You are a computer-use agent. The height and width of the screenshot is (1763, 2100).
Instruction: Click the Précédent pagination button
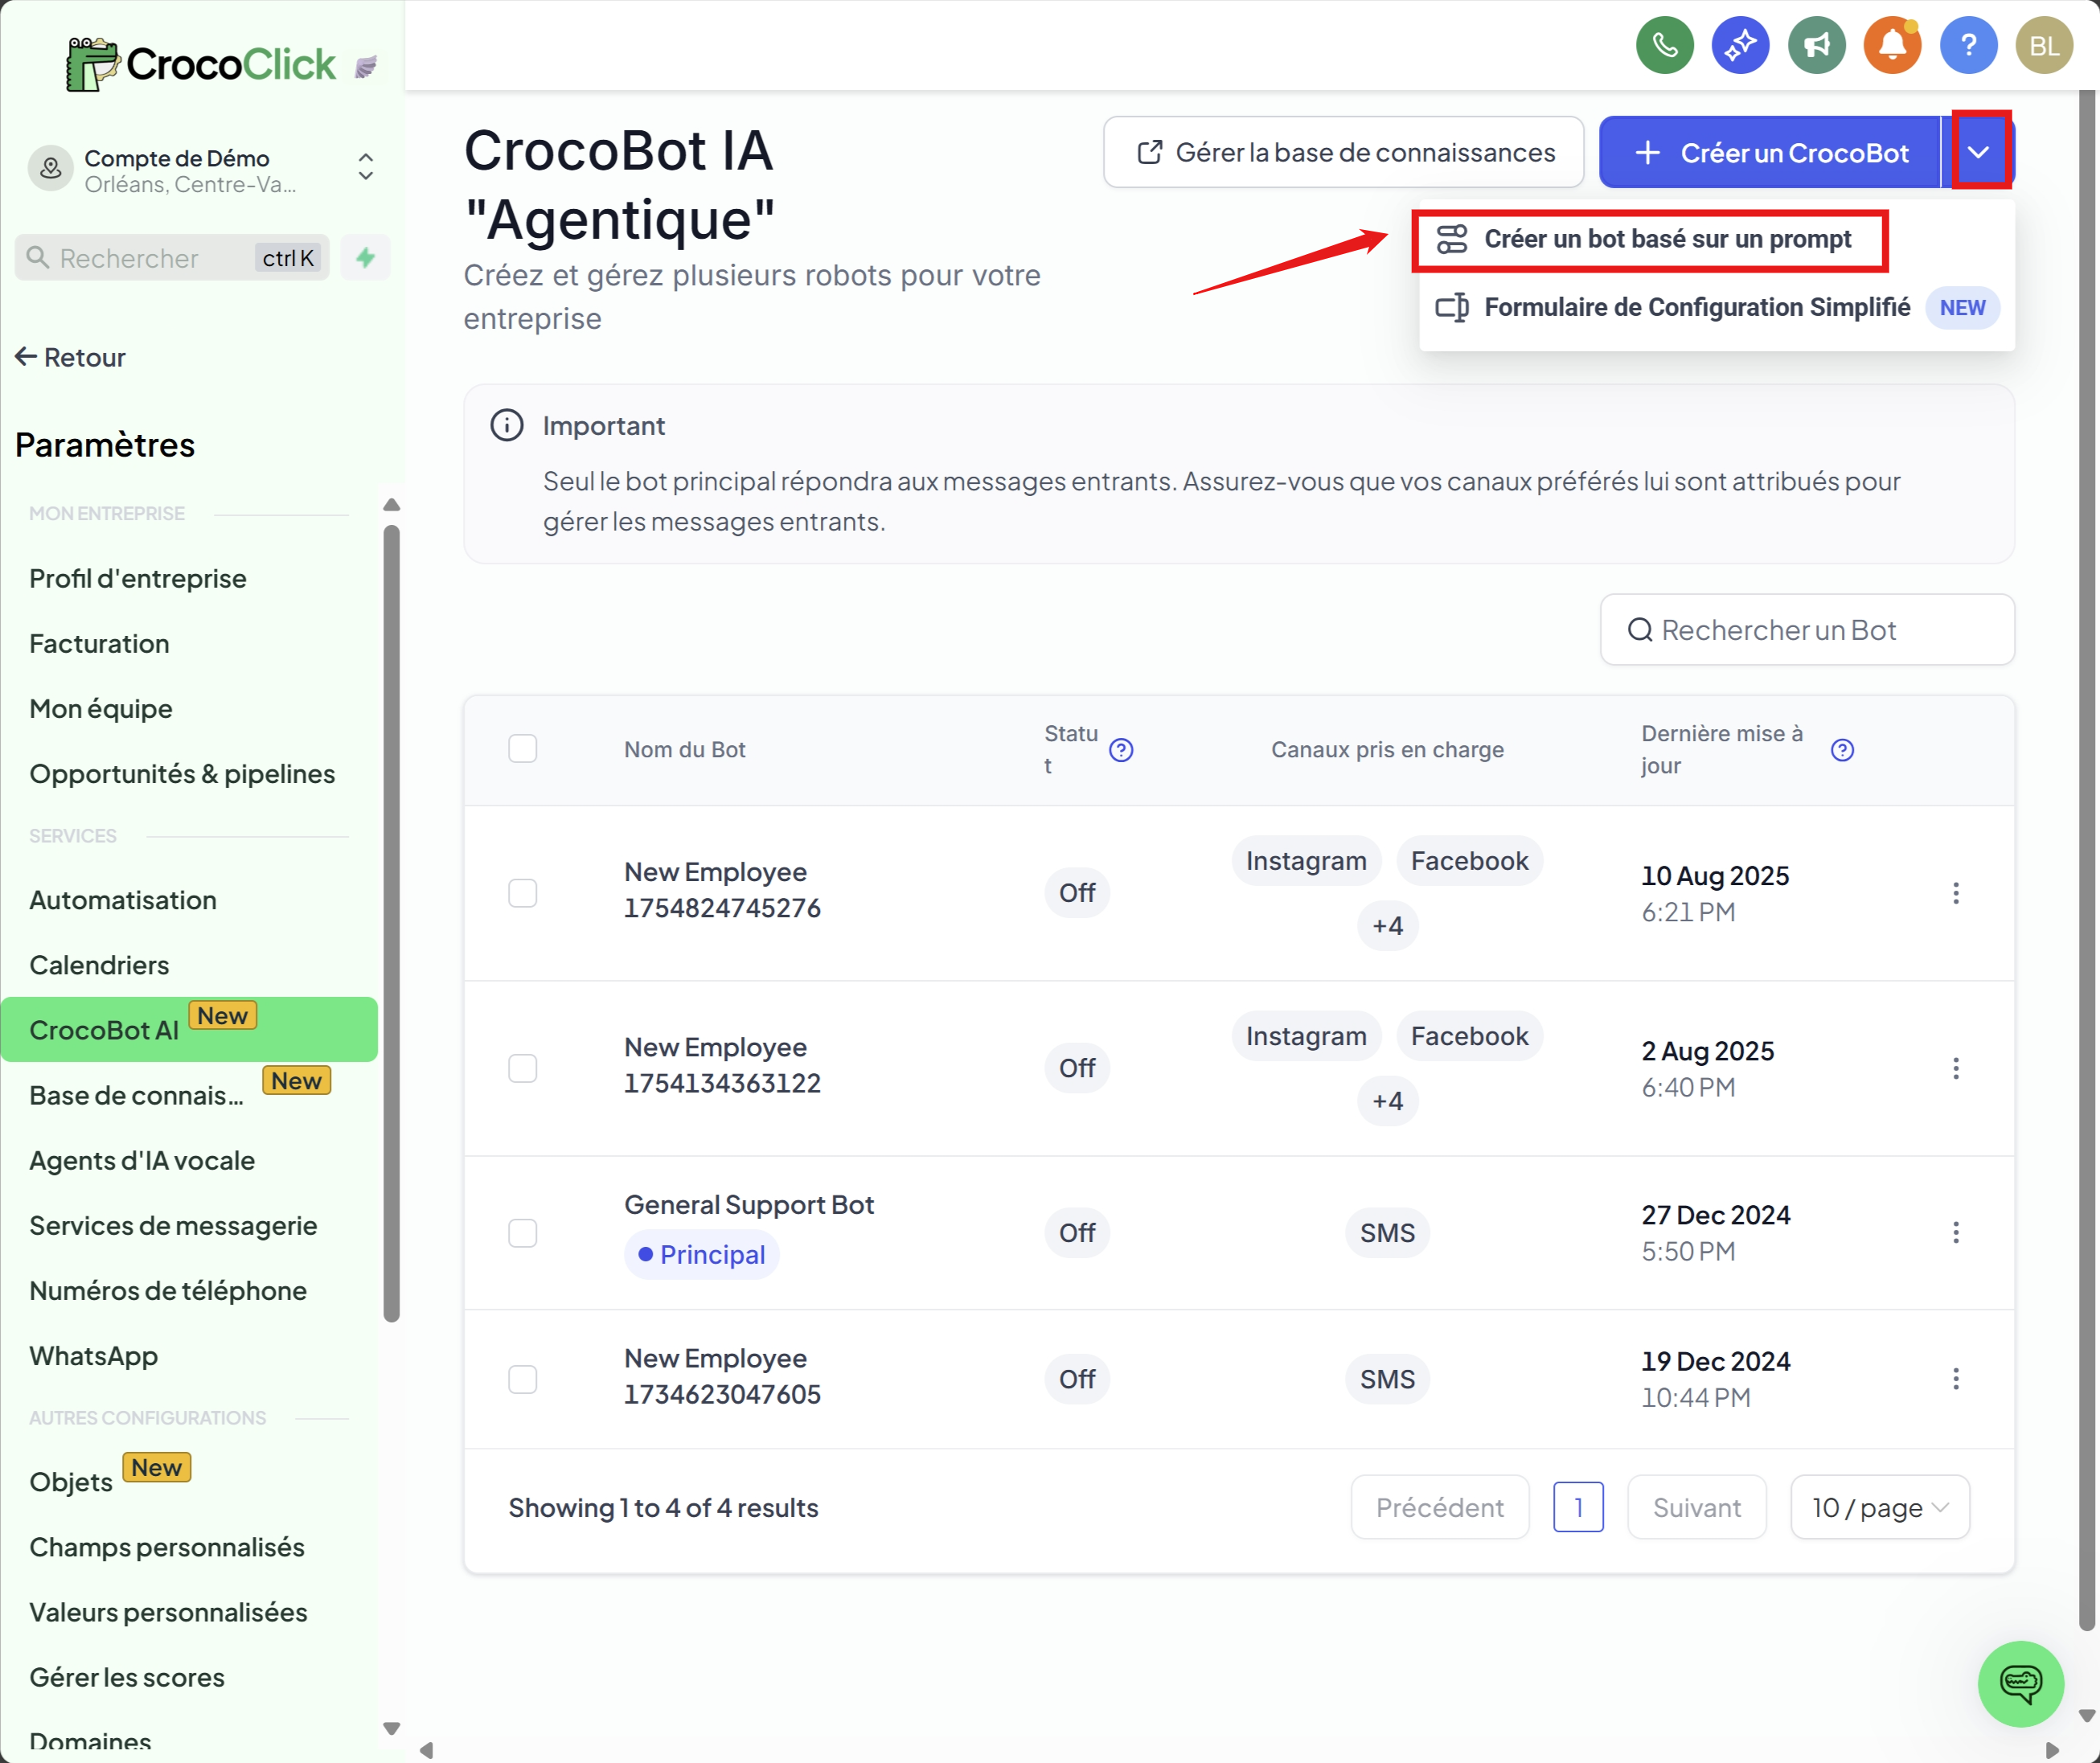[x=1439, y=1507]
